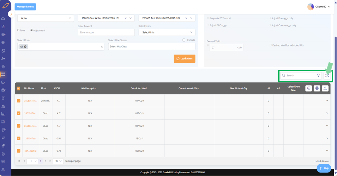Select the highlighted connected-nodes sidebar icon

(x=3, y=74)
